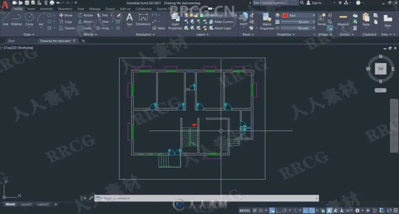This screenshot has height=214, width=399.
Task: Expand the Layers panel
Action: (x=202, y=34)
